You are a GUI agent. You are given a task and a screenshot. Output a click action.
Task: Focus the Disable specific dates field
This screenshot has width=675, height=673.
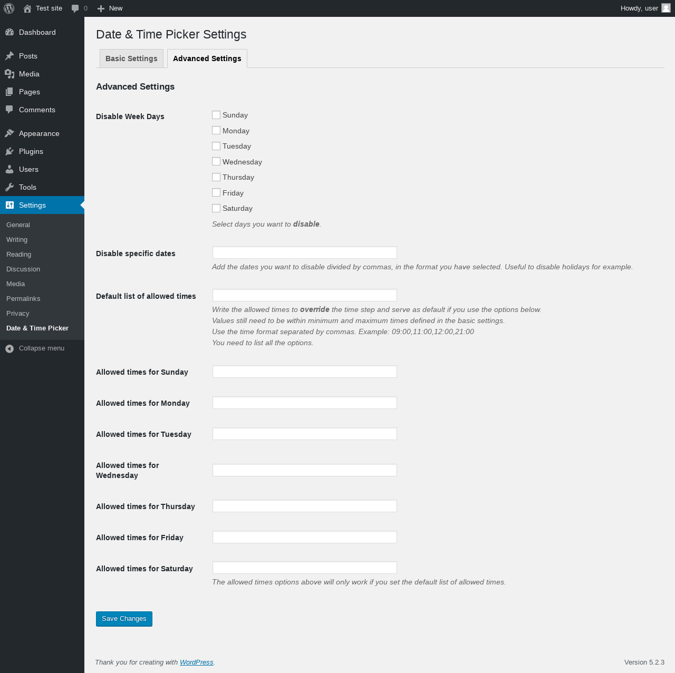tap(304, 252)
